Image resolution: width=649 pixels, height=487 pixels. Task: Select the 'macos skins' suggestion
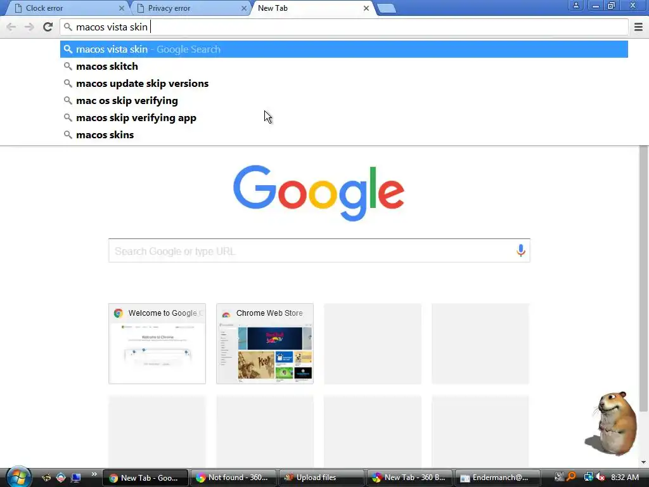point(344,134)
